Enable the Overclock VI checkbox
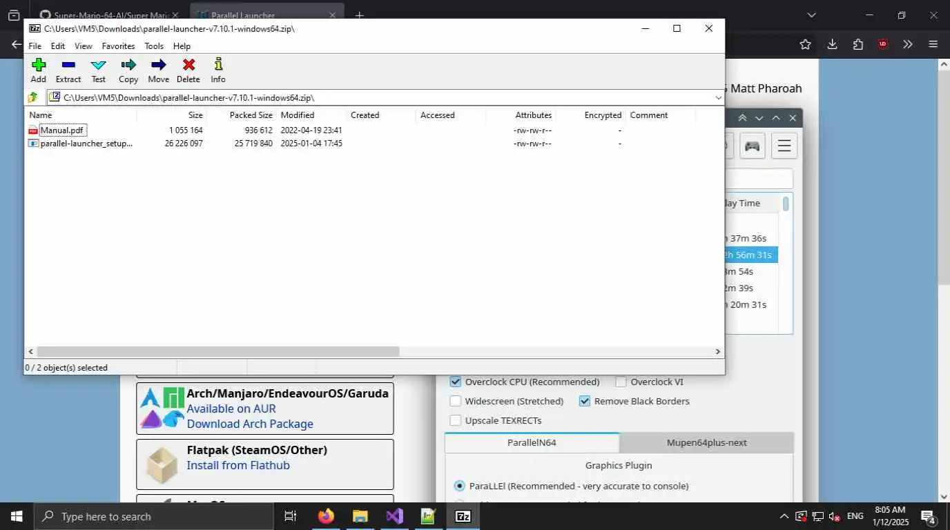The height and width of the screenshot is (530, 950). [x=621, y=382]
